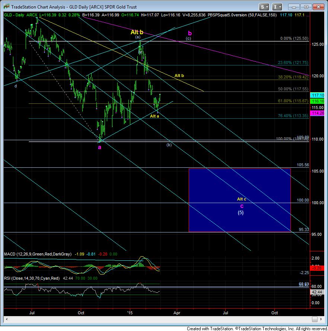This screenshot has width=328, height=331.
Task: Click the 'Apr' date axis label
Action: pyautogui.click(x=177, y=313)
